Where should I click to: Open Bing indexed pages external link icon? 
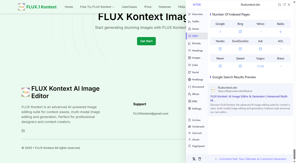pos(240,32)
